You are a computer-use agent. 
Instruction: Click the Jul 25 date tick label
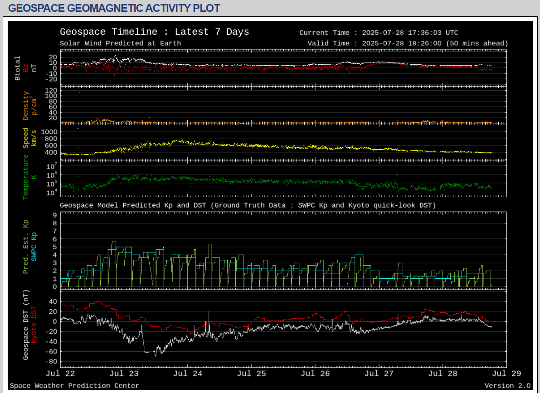tap(252, 374)
